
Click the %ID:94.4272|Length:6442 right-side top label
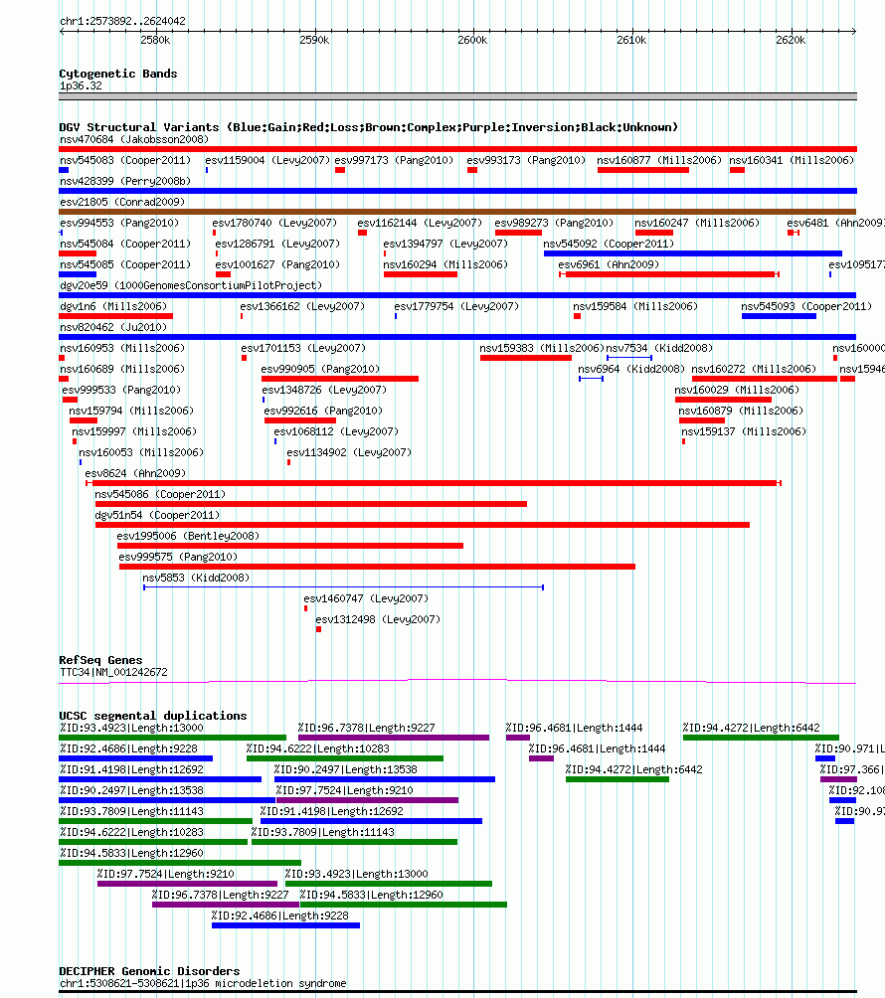pos(752,728)
